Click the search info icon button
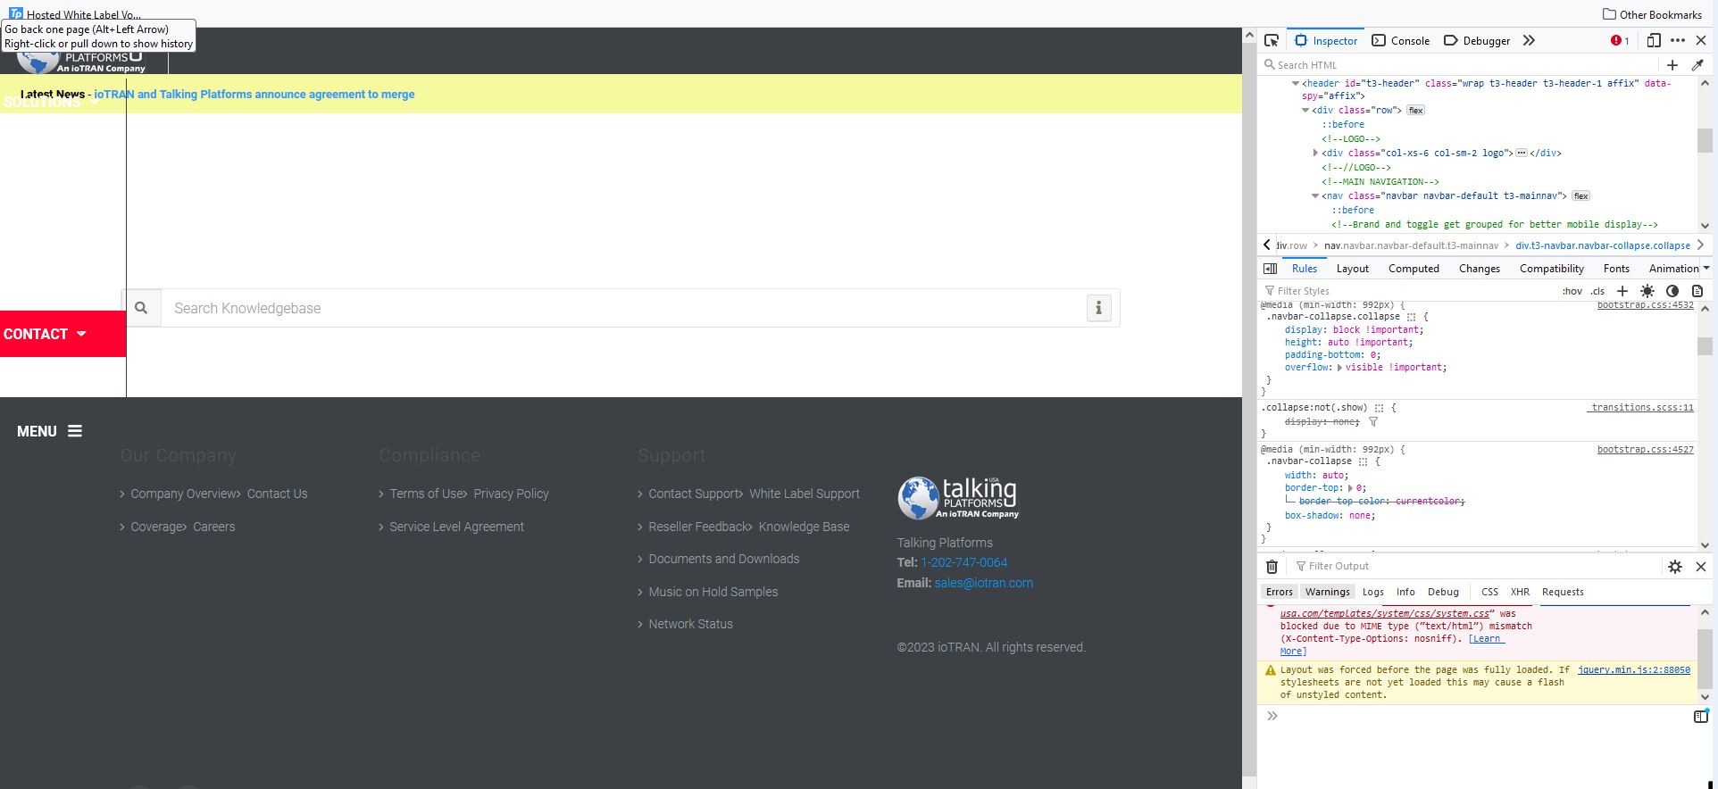Viewport: 1718px width, 789px height. click(x=1098, y=308)
